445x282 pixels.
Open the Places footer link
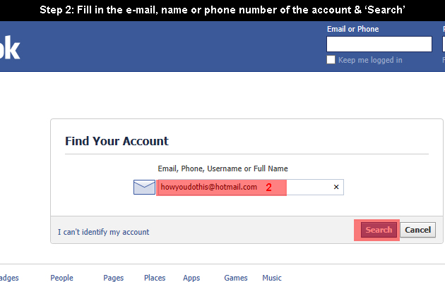pos(155,278)
